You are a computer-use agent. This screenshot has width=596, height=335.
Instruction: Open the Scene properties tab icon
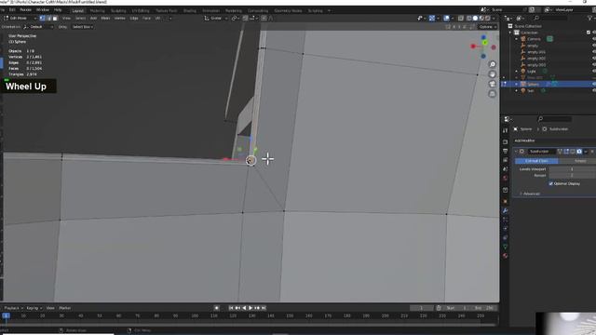(505, 169)
